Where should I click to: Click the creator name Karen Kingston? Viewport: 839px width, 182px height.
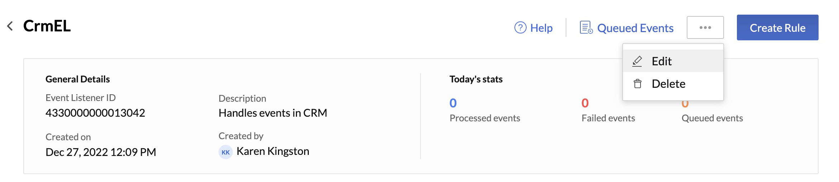tap(273, 151)
